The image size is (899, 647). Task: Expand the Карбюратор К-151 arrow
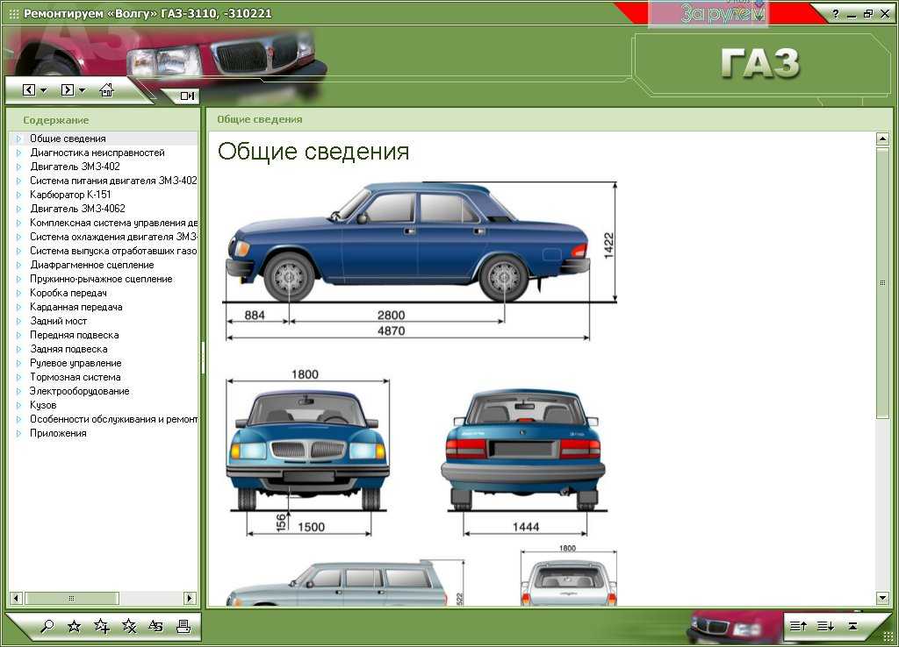(19, 195)
